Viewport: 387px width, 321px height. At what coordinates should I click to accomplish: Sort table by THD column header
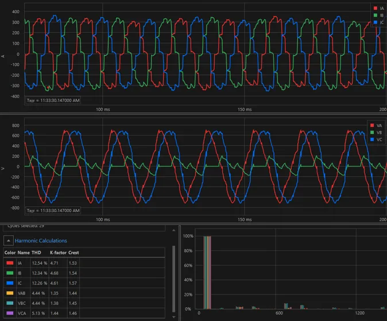[x=36, y=253]
